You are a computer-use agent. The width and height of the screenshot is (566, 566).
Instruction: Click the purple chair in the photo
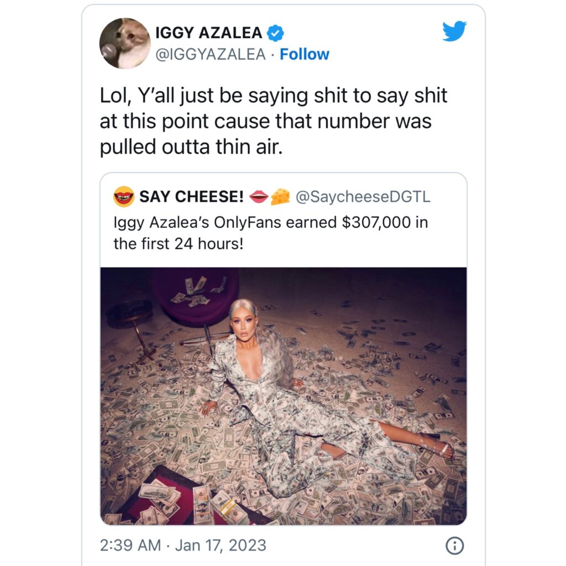click(x=196, y=297)
